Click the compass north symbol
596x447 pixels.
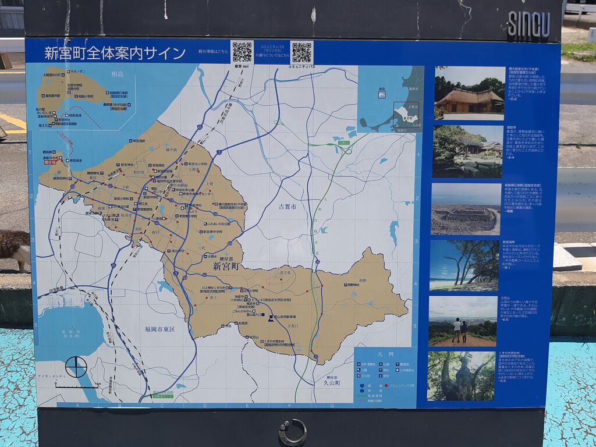[x=76, y=367]
